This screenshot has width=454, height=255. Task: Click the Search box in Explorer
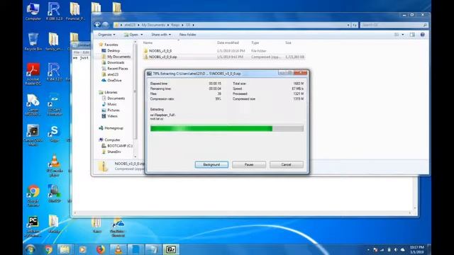tap(394, 25)
